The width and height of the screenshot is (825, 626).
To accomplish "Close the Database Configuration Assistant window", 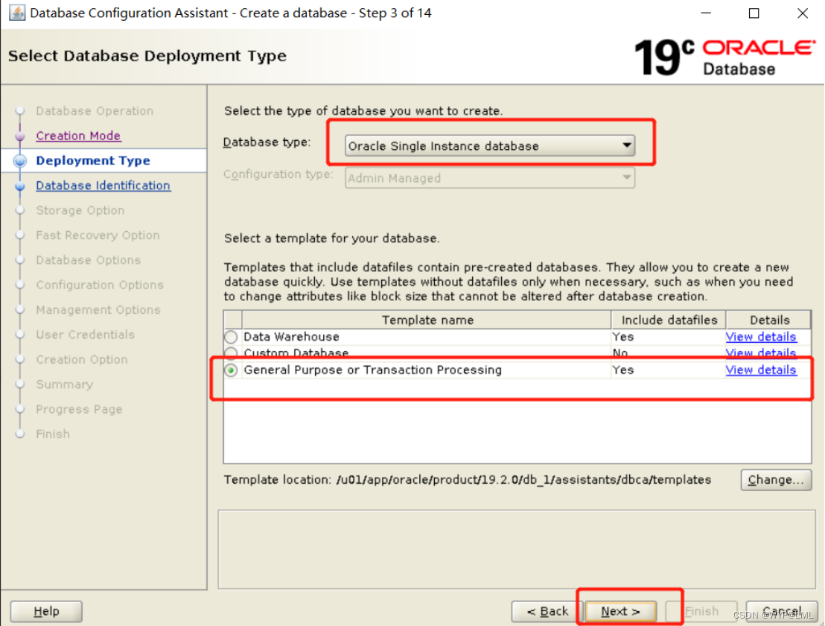I will click(803, 13).
